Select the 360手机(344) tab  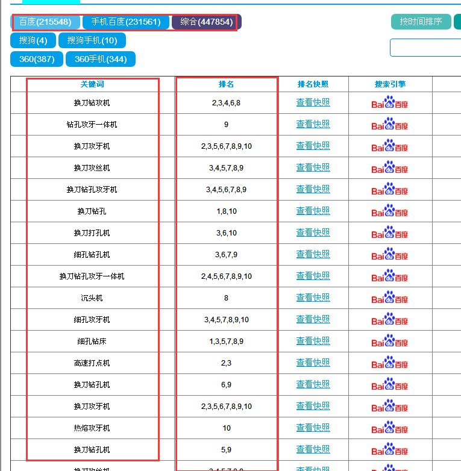[100, 59]
